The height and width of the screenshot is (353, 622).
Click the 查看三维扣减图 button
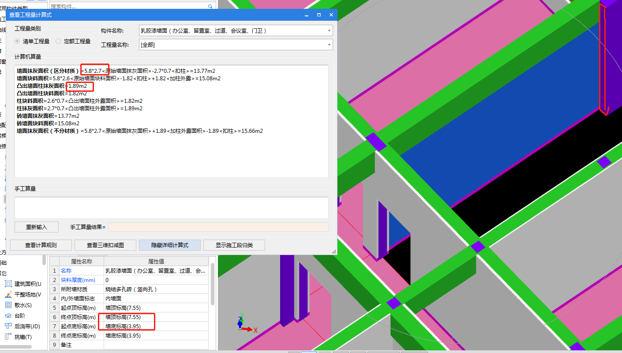point(105,245)
